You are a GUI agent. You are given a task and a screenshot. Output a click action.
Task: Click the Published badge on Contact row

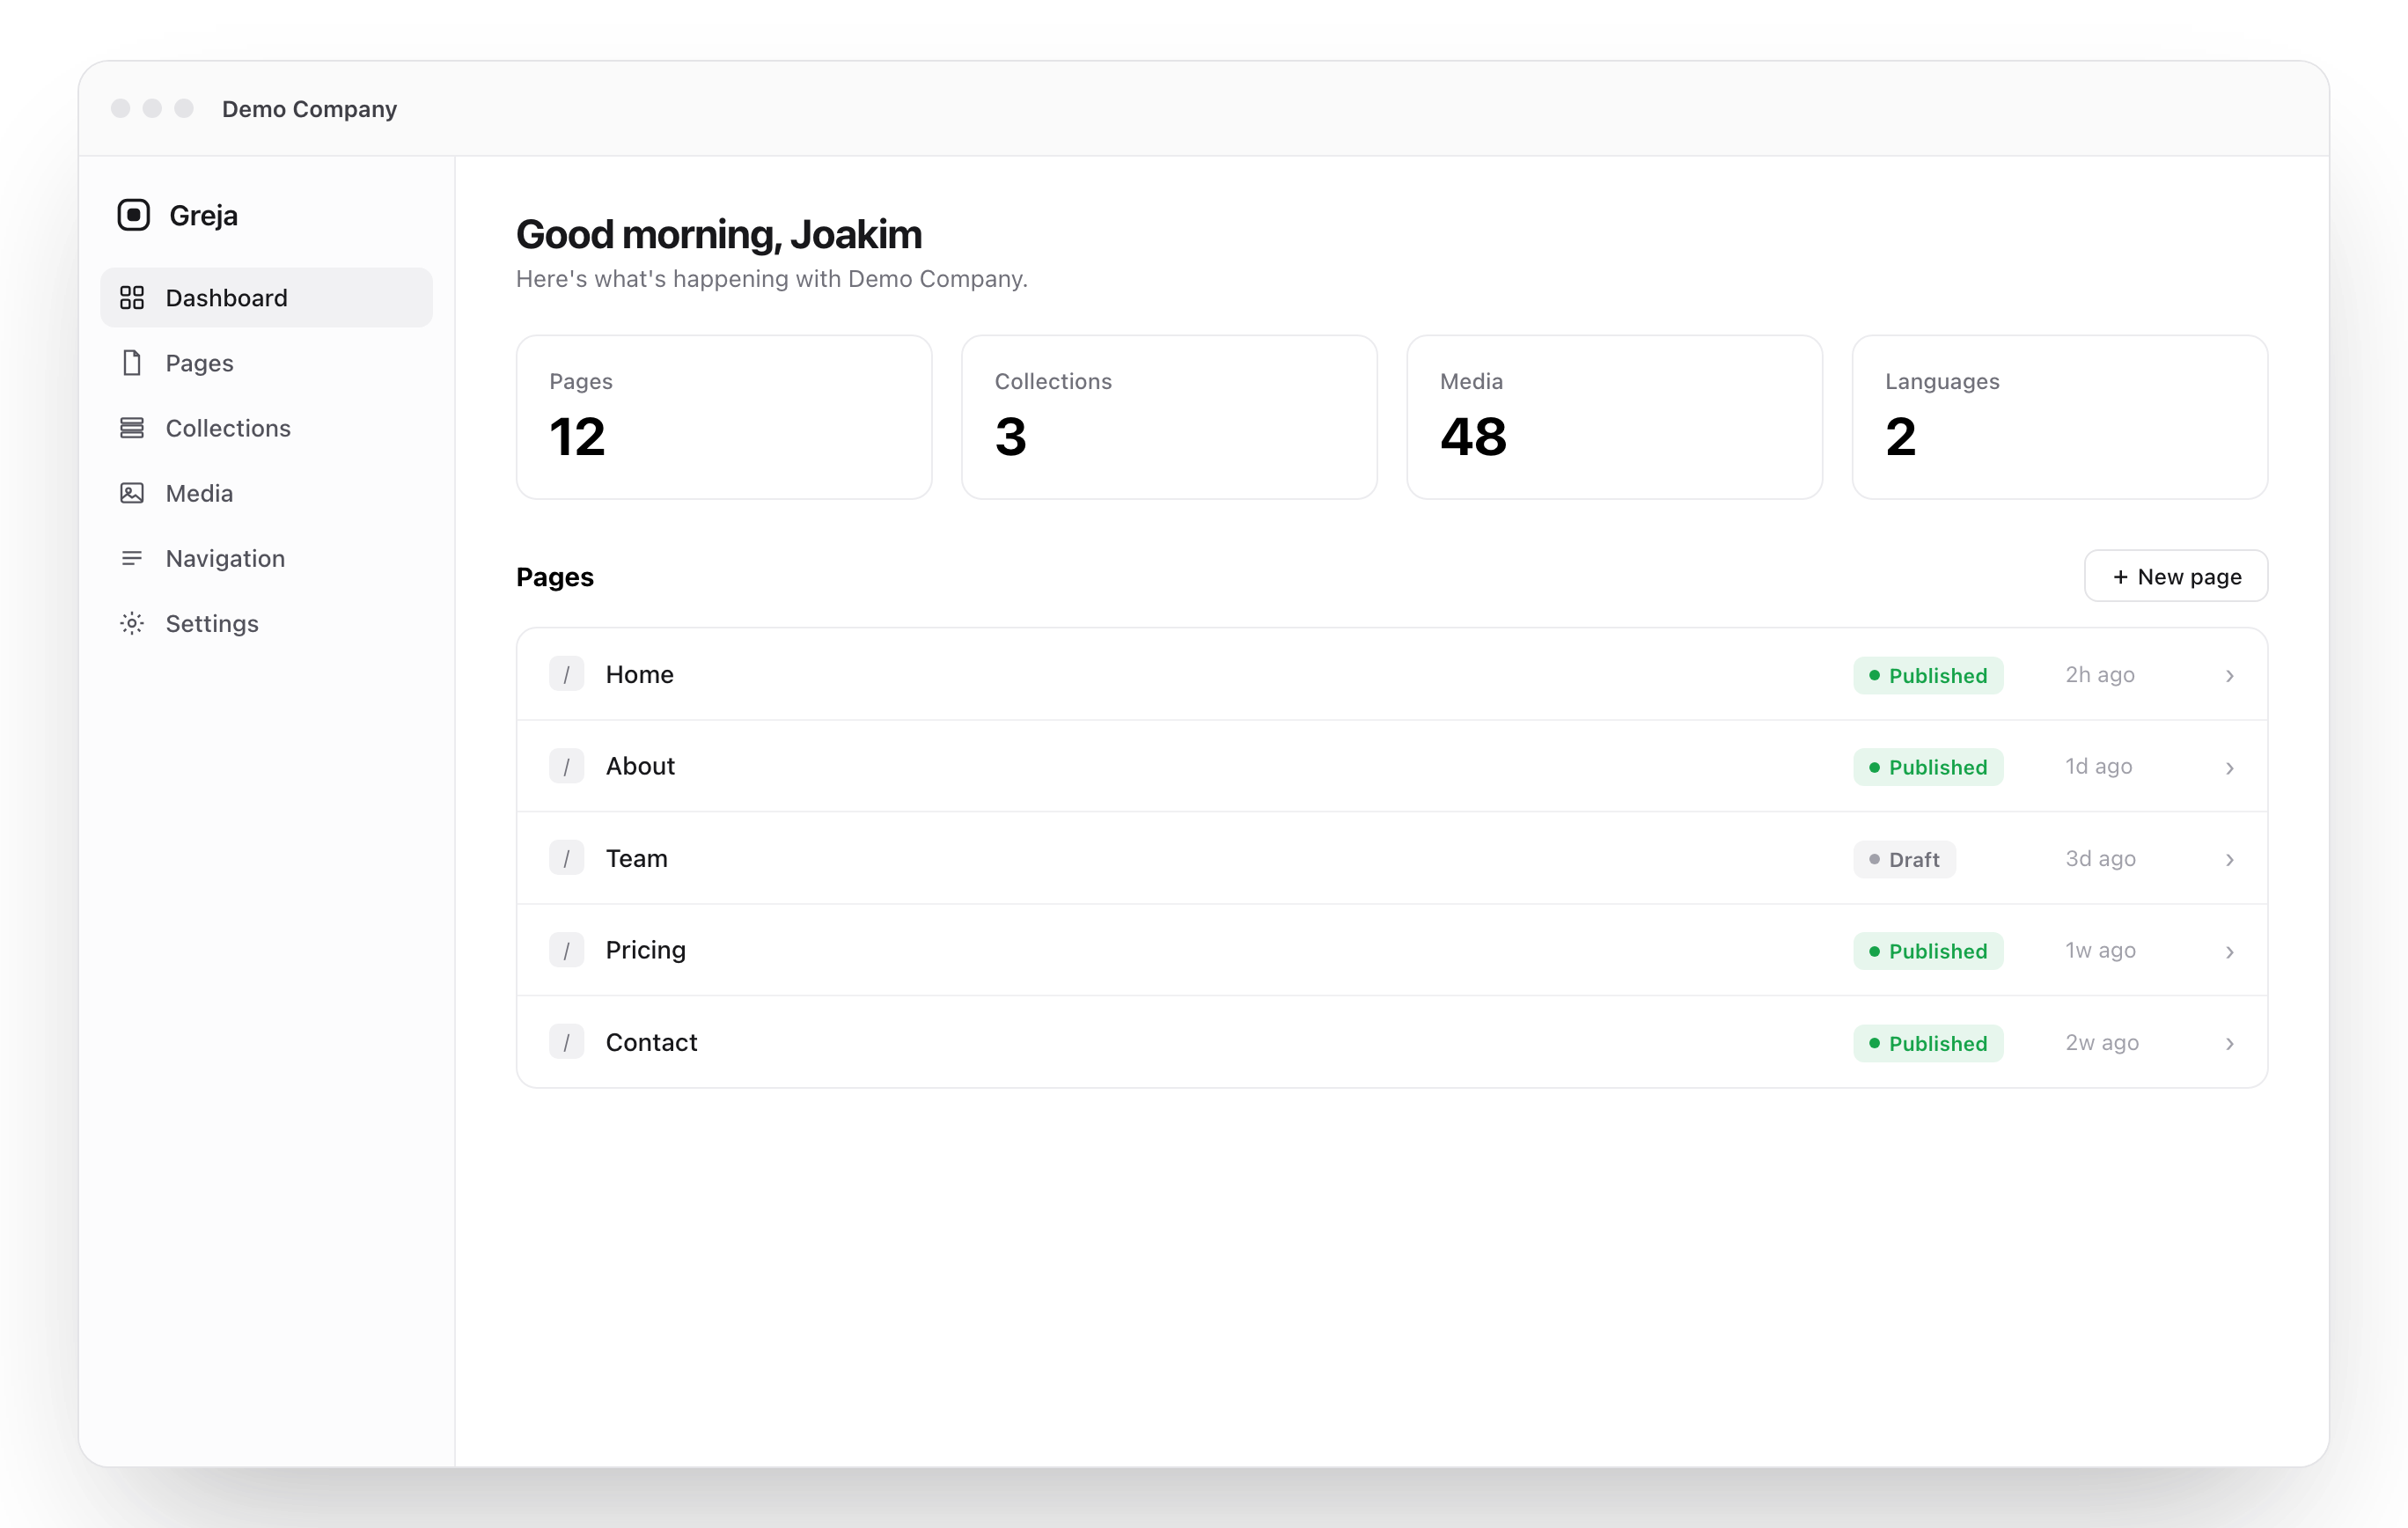pyautogui.click(x=1928, y=1043)
